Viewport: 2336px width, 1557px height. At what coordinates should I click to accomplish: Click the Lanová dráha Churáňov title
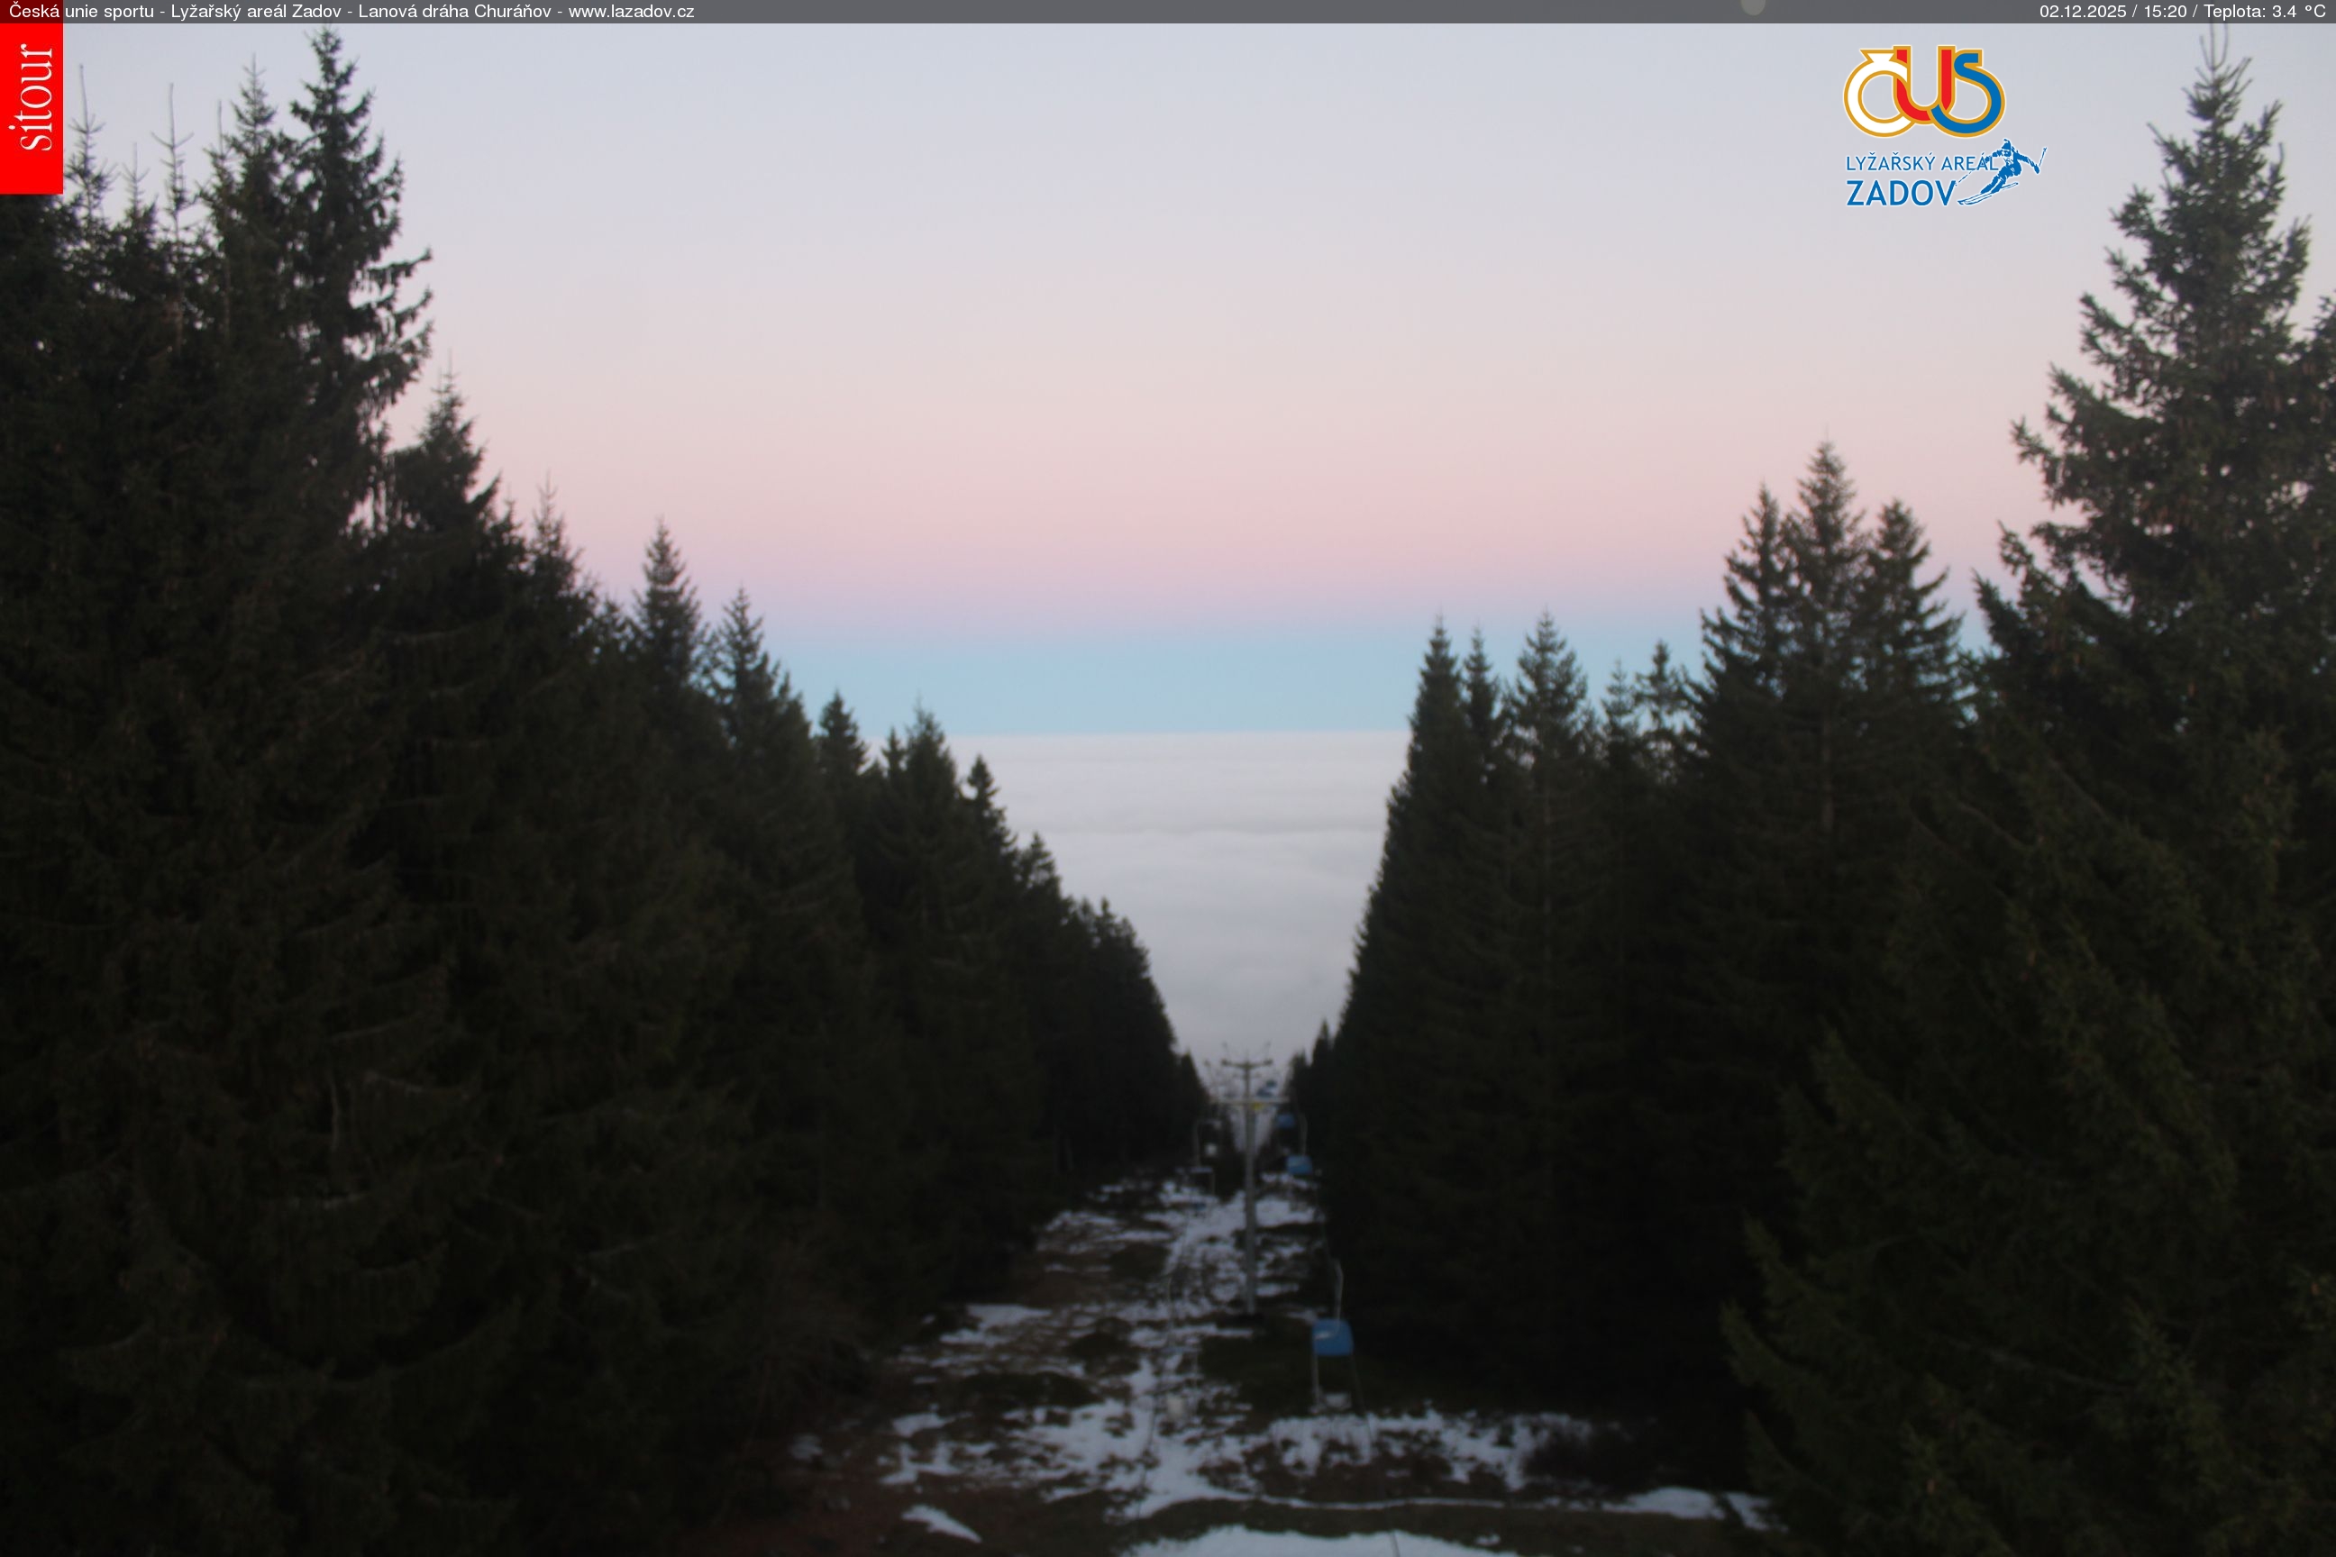tap(454, 11)
